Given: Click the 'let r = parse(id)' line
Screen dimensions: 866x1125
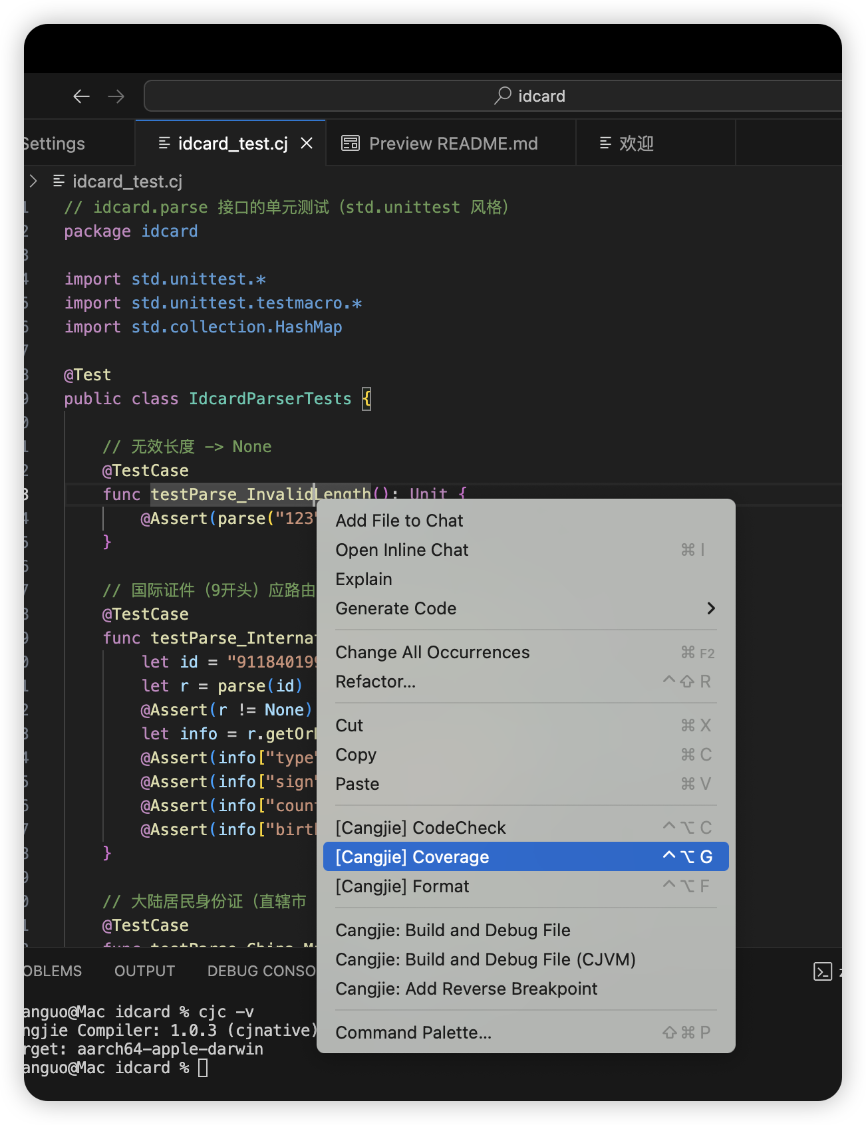Looking at the screenshot, I should point(222,686).
